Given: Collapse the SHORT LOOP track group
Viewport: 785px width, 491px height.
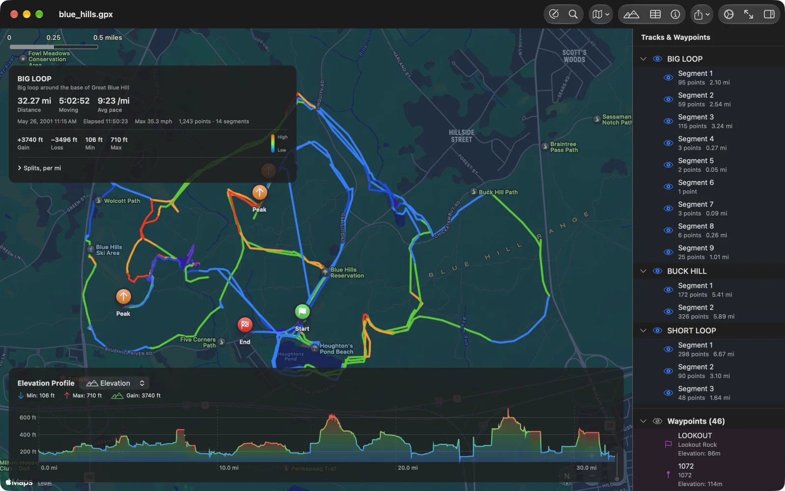Looking at the screenshot, I should tap(643, 330).
